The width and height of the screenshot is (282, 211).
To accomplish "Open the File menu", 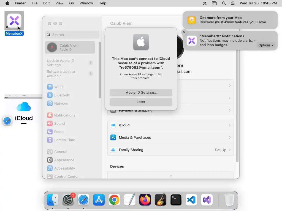I will [34, 3].
